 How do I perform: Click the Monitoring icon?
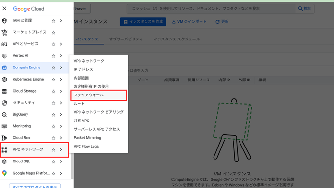(x=4, y=126)
